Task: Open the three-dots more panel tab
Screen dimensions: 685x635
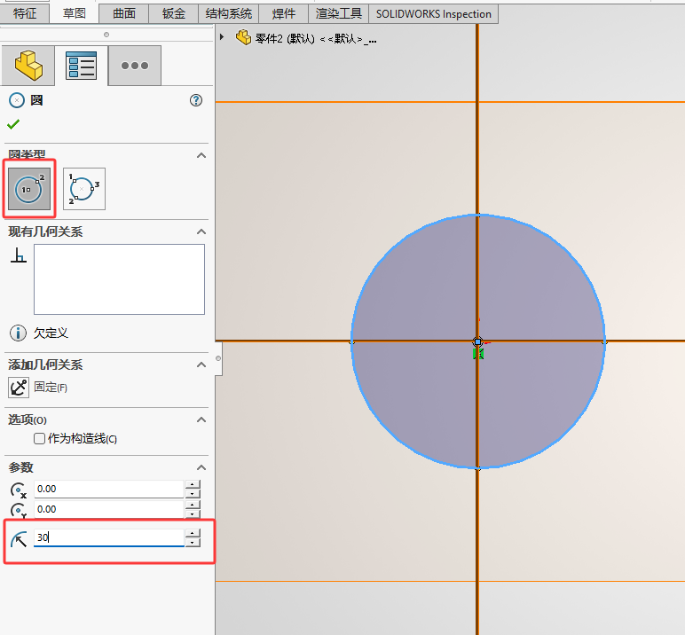Action: point(135,66)
